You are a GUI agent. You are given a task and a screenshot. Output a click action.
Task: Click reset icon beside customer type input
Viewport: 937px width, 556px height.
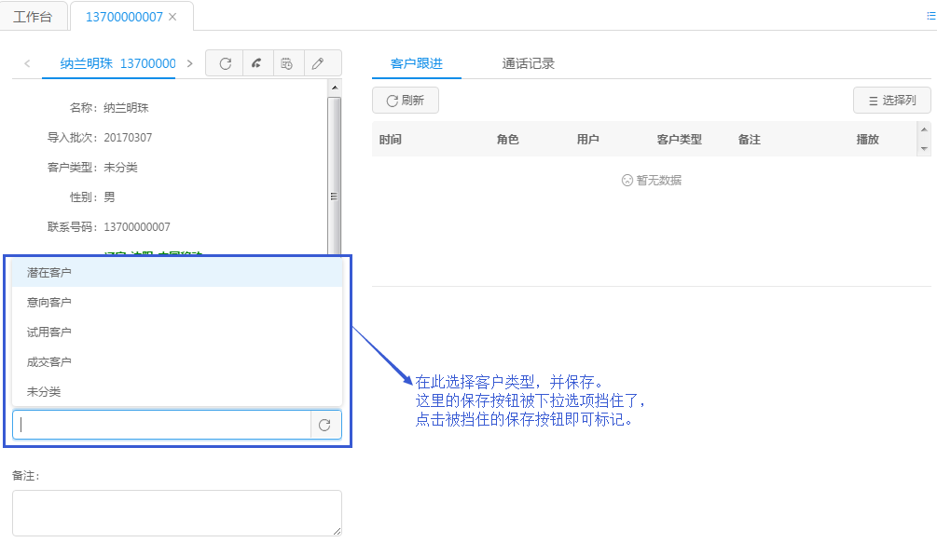point(324,425)
